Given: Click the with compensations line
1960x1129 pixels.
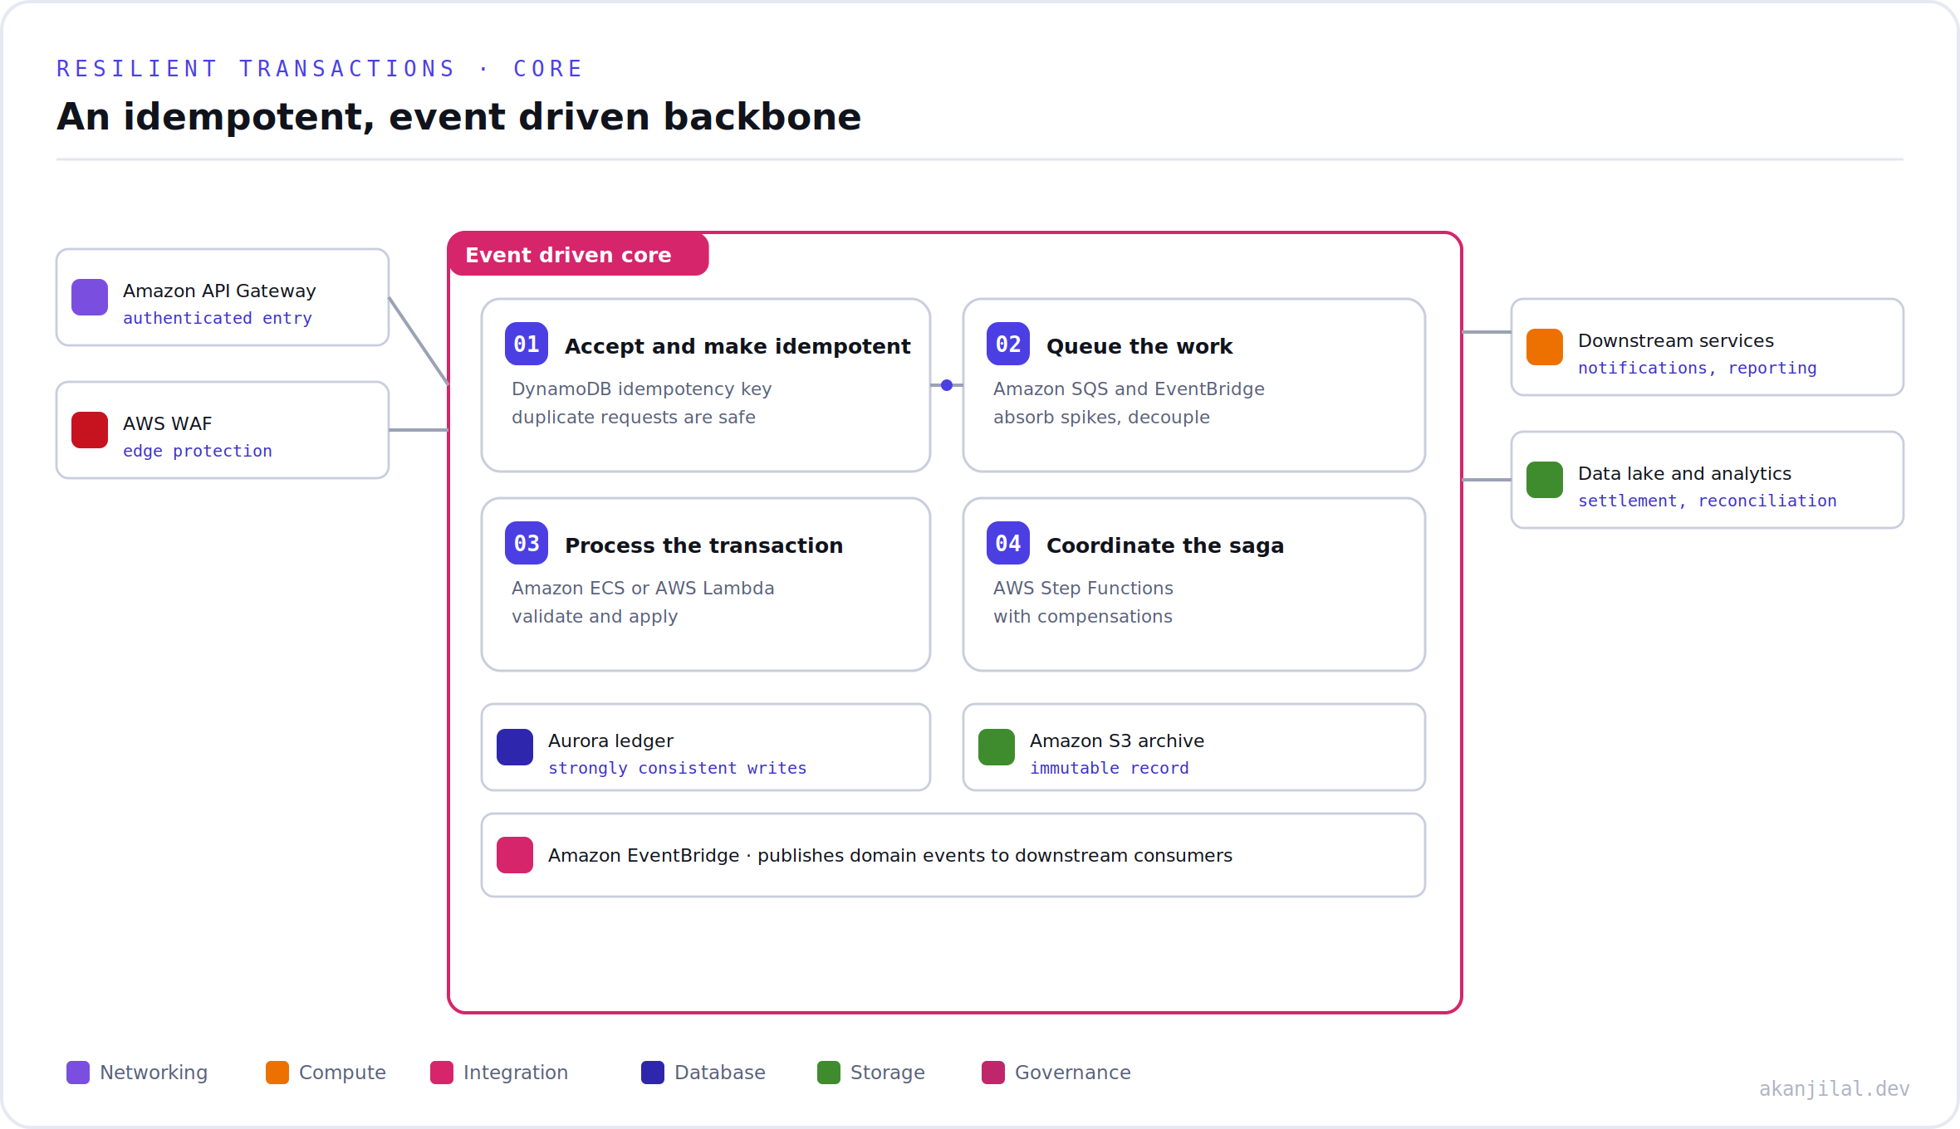Looking at the screenshot, I should pos(1083,616).
